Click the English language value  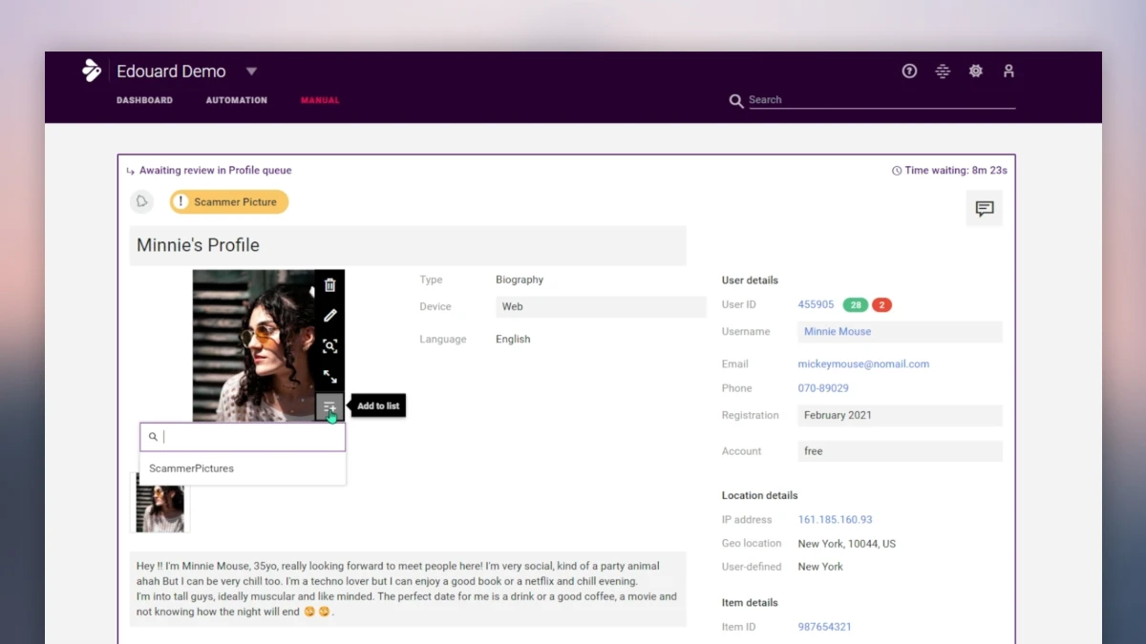tap(513, 339)
